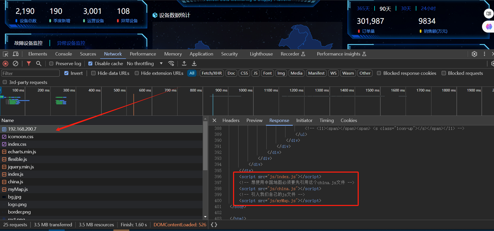Show the Headers tab of request
This screenshot has width=494, height=231.
coord(231,120)
